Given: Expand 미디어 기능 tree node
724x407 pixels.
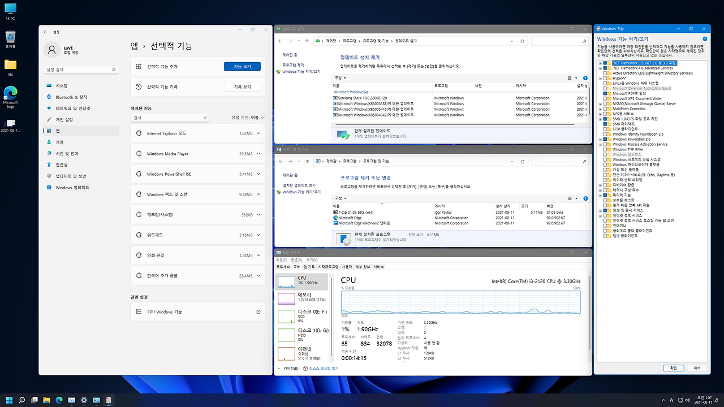Looking at the screenshot, I should click(600, 195).
